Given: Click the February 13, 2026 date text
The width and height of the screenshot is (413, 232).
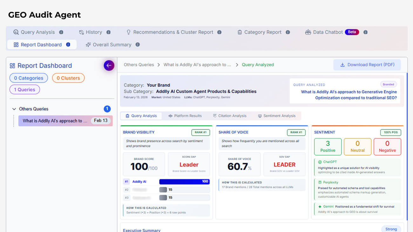Looking at the screenshot, I should tap(136, 97).
